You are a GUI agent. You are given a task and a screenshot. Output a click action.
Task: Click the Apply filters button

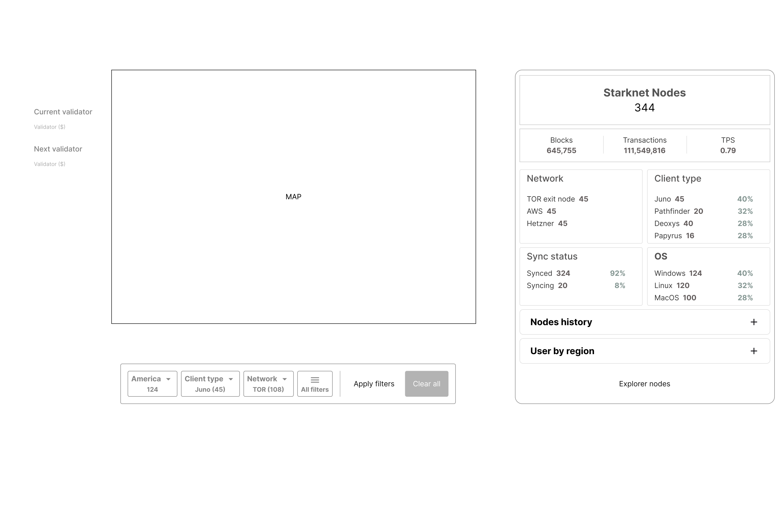point(374,384)
